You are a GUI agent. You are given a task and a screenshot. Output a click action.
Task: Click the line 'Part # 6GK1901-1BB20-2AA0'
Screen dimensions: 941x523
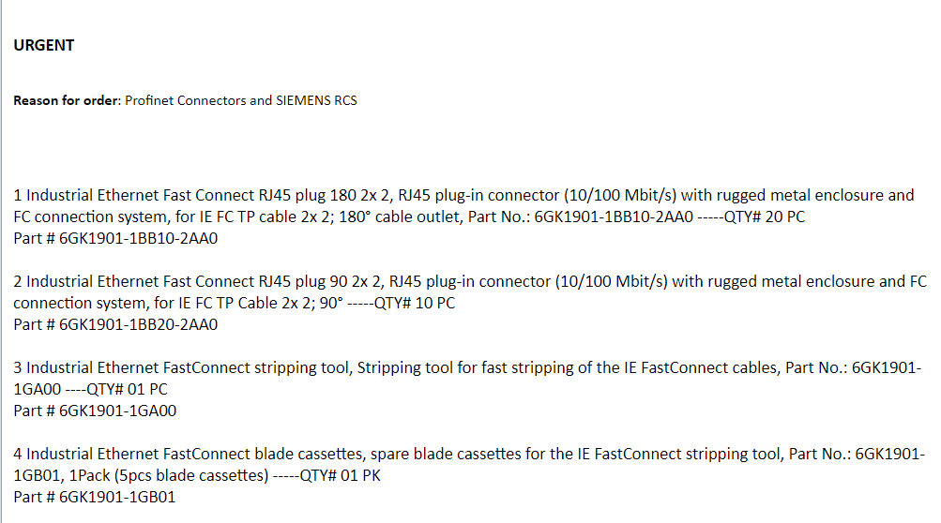click(114, 324)
